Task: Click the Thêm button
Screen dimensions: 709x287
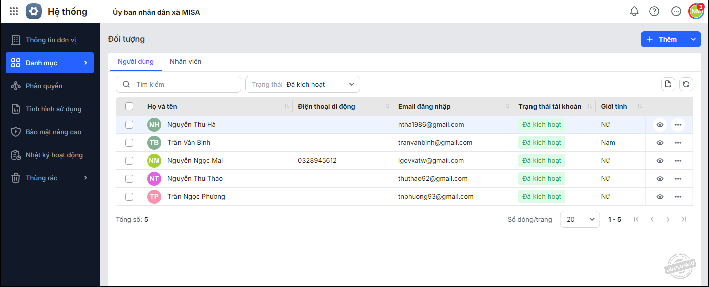Action: click(x=662, y=39)
